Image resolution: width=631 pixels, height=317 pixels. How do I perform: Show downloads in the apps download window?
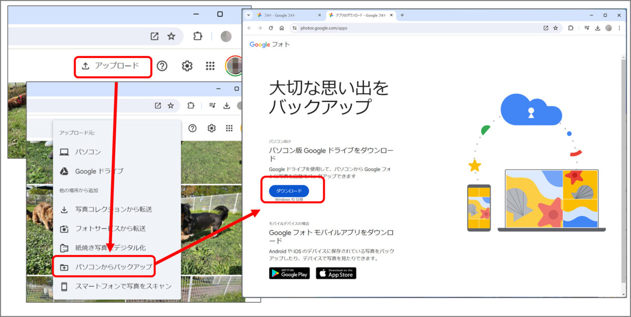click(598, 28)
